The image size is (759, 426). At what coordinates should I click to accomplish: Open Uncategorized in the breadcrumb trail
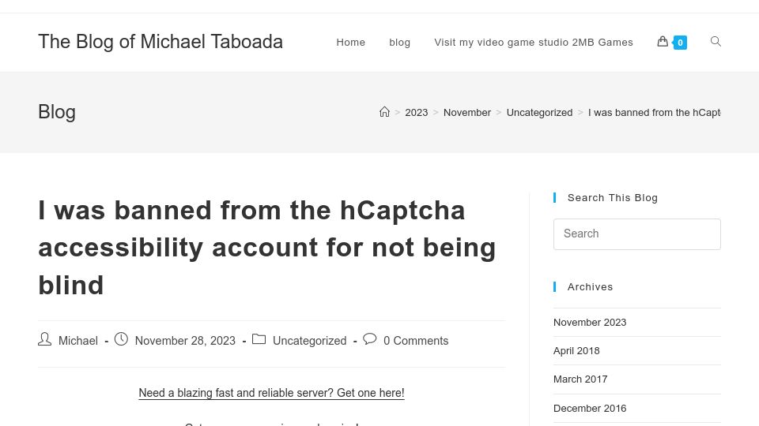pos(539,113)
